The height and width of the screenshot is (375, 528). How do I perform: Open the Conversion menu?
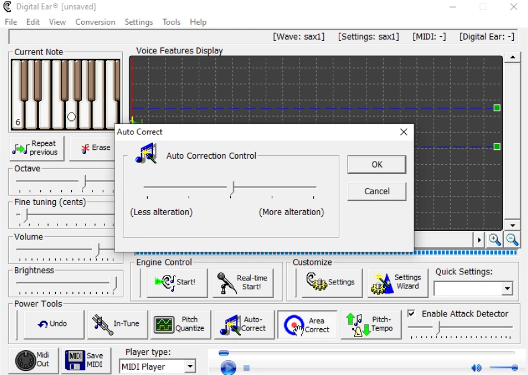pyautogui.click(x=95, y=22)
